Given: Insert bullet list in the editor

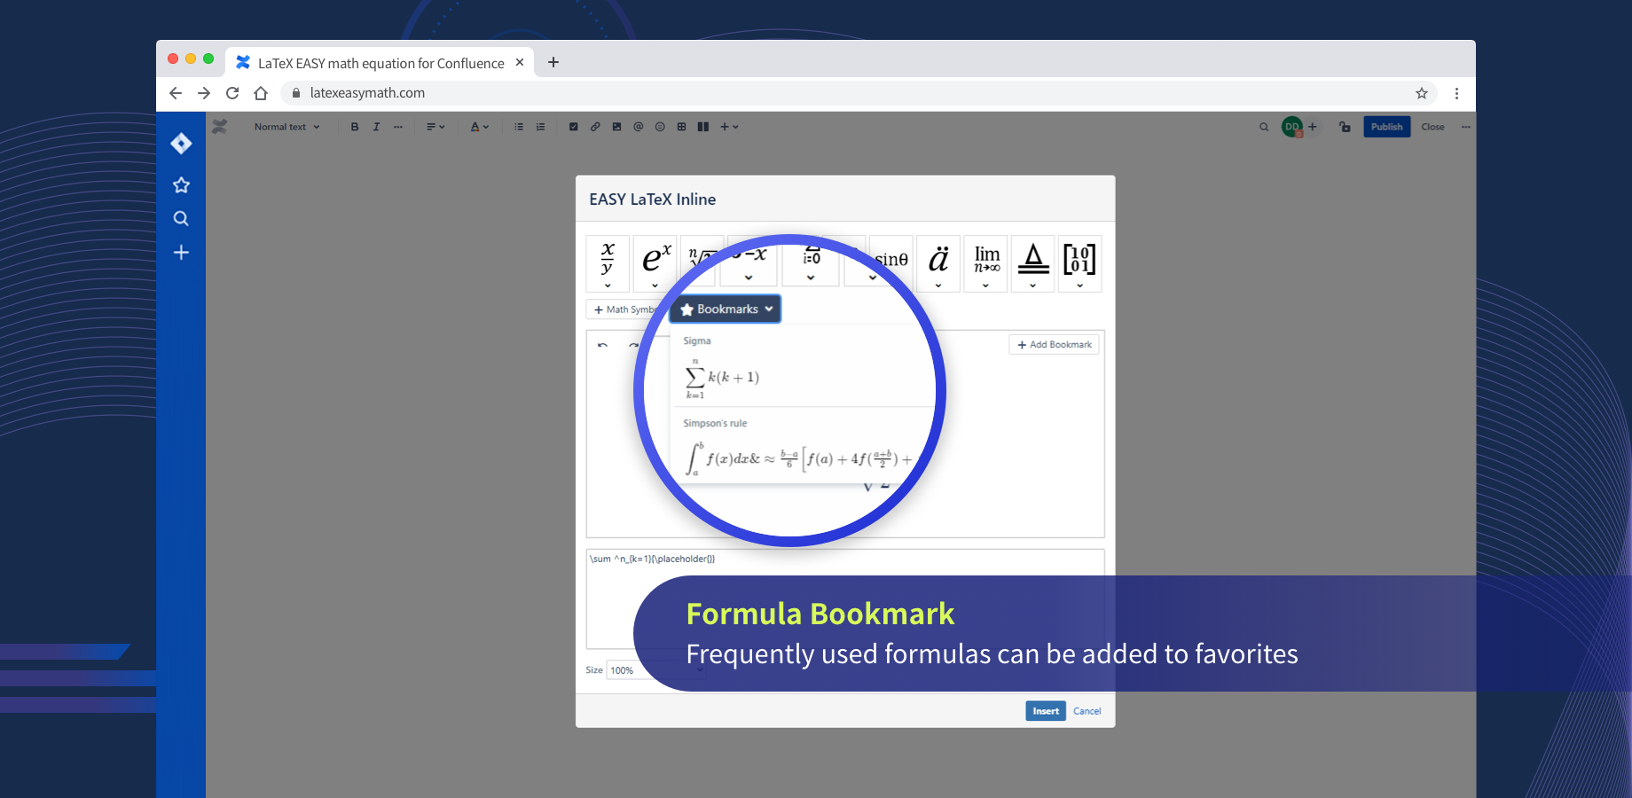Looking at the screenshot, I should [519, 127].
